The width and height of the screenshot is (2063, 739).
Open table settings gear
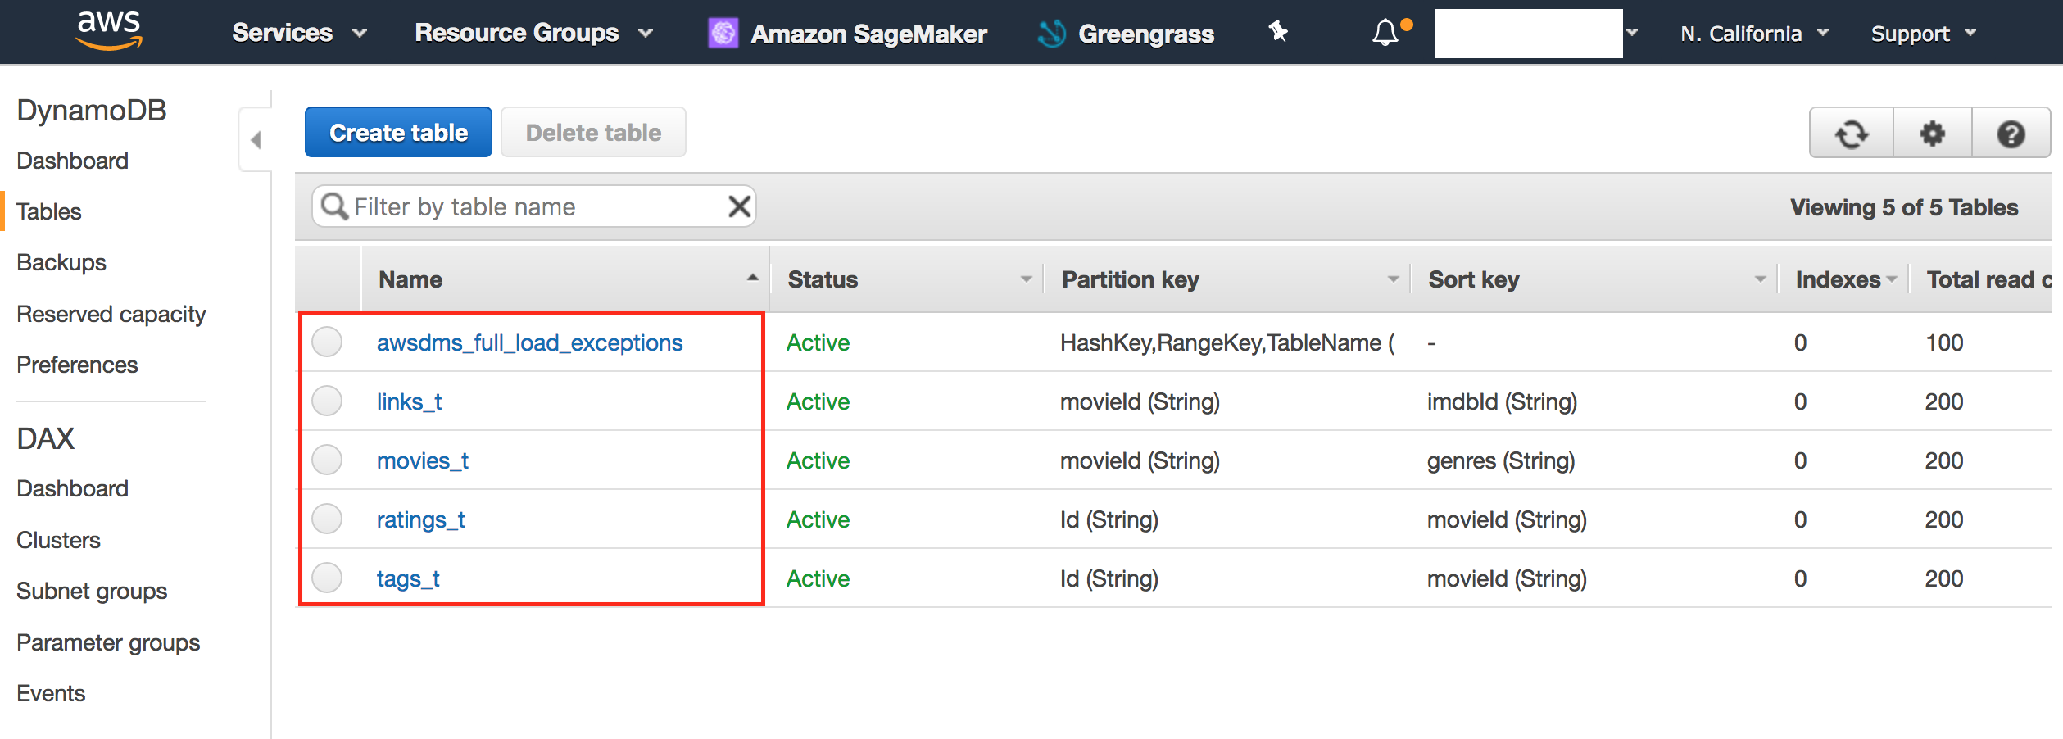pos(1932,134)
